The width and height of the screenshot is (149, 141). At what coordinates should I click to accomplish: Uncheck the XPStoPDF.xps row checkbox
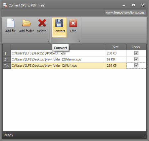pyautogui.click(x=136, y=53)
